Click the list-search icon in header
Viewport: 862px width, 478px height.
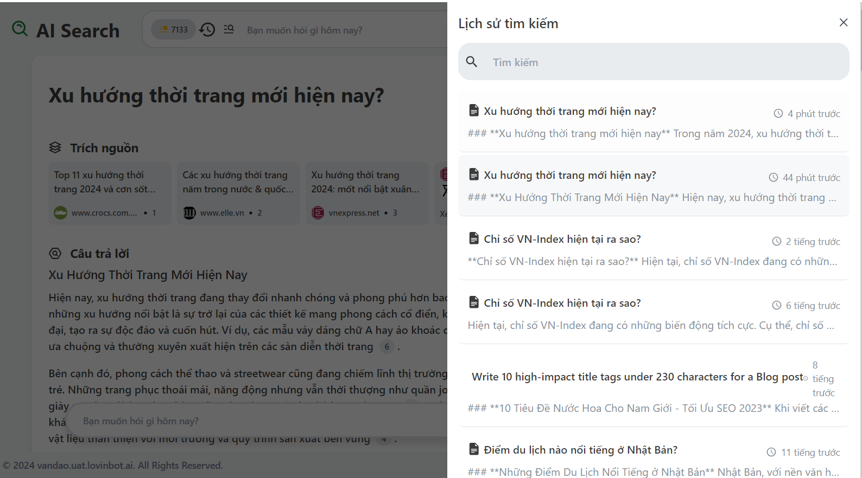[x=229, y=29]
